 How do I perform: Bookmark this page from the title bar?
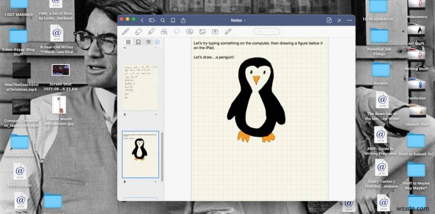pos(173,21)
